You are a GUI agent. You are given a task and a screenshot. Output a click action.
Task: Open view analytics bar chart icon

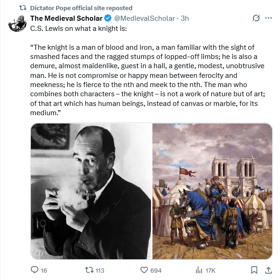[x=199, y=270]
